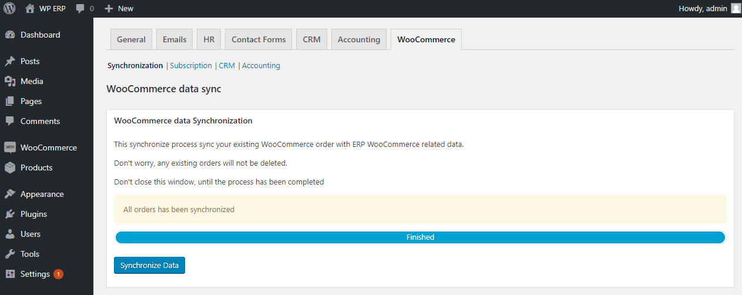This screenshot has width=742, height=295.
Task: Click the admin avatar thumbnail
Action: click(x=736, y=8)
